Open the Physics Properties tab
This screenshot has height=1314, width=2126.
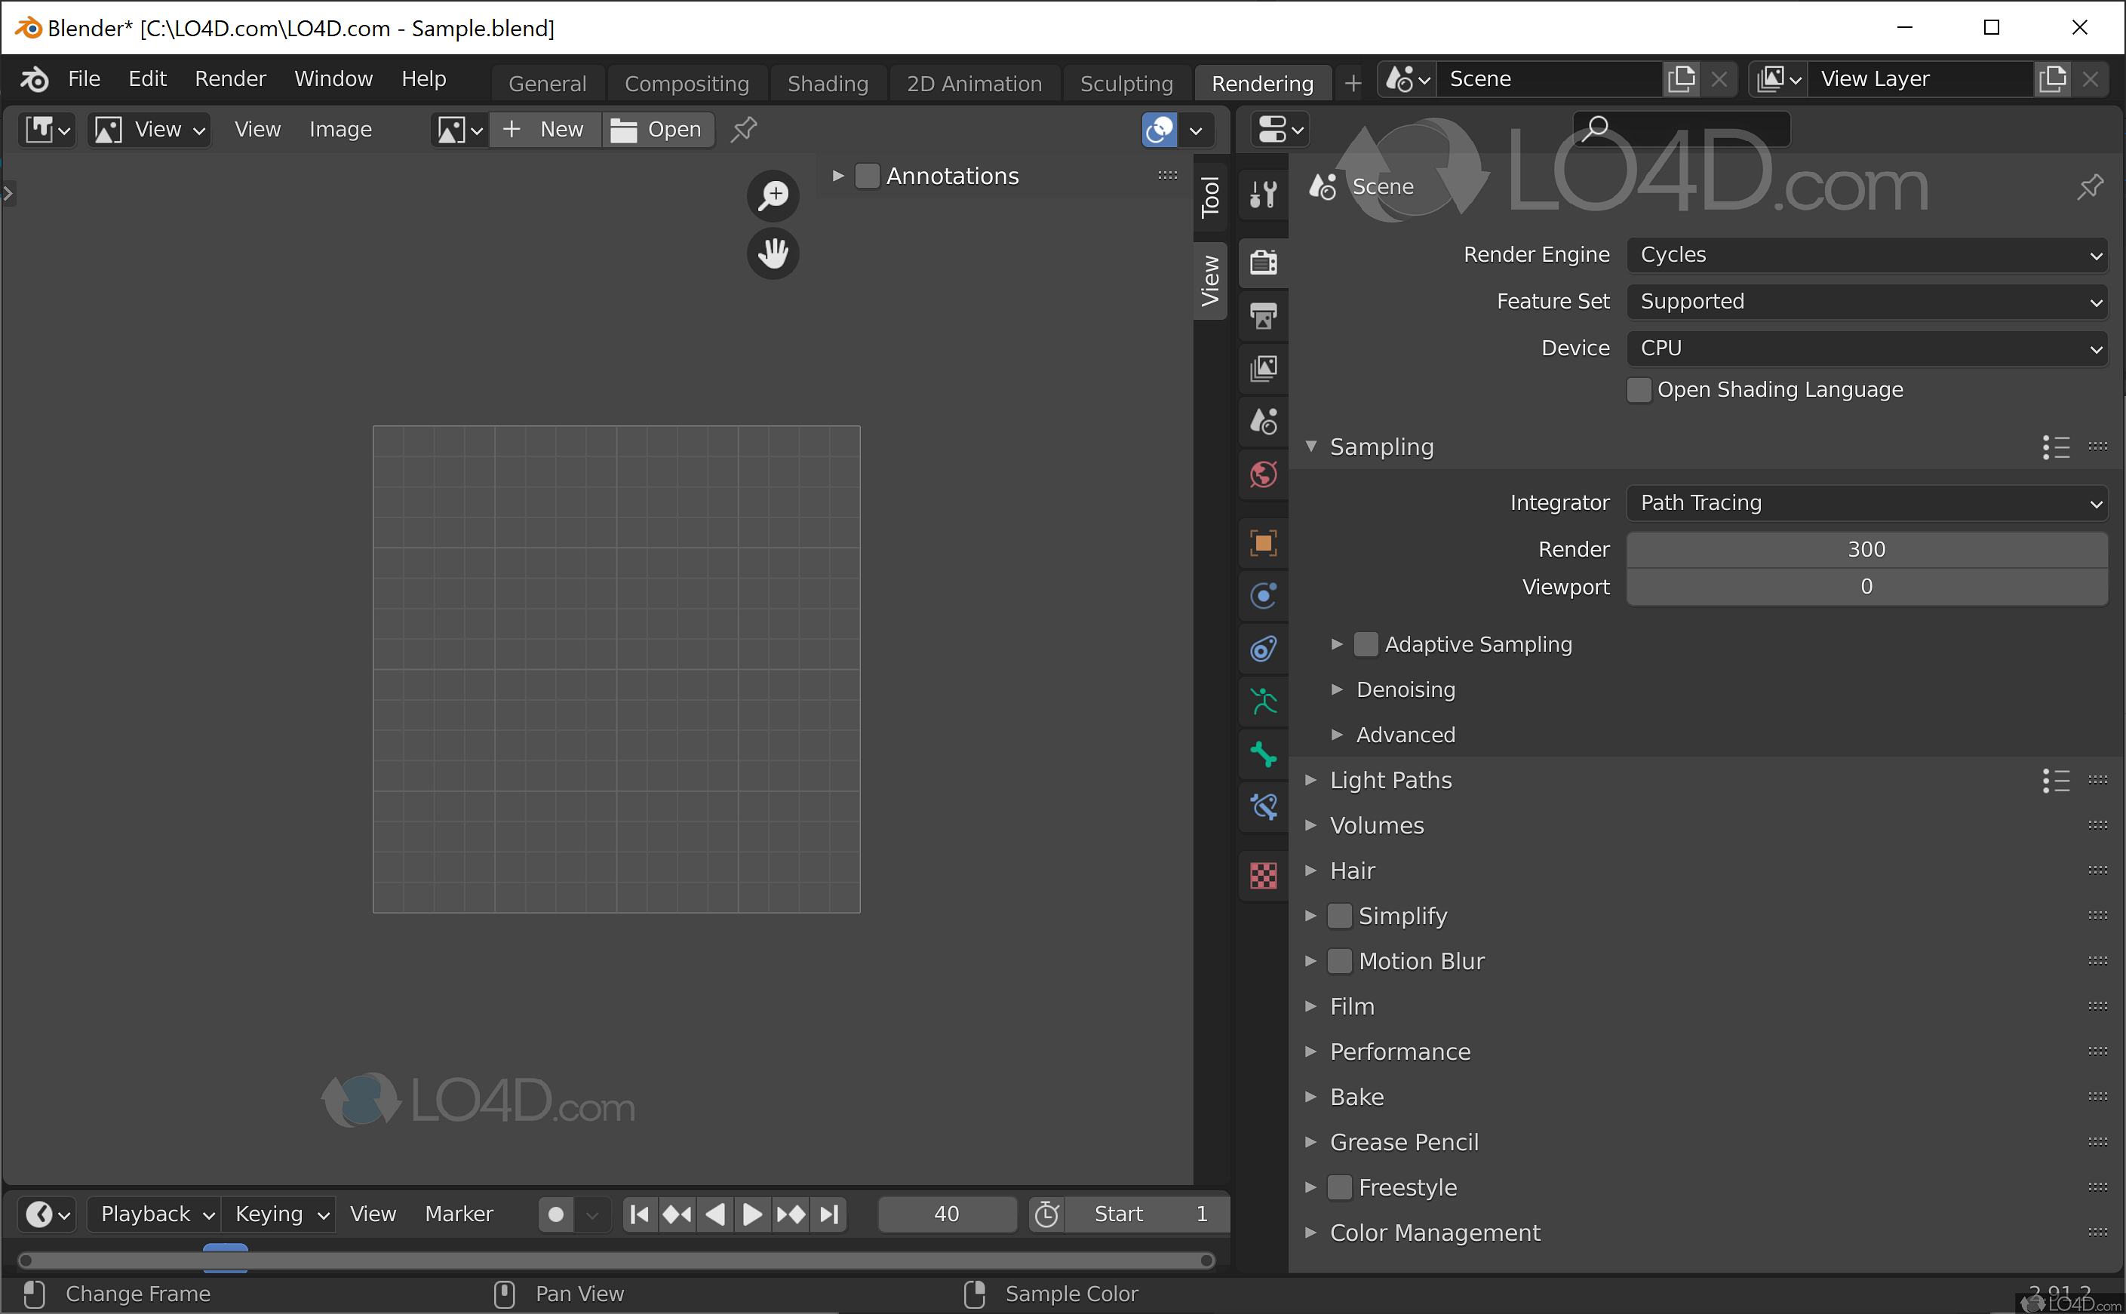click(x=1263, y=596)
